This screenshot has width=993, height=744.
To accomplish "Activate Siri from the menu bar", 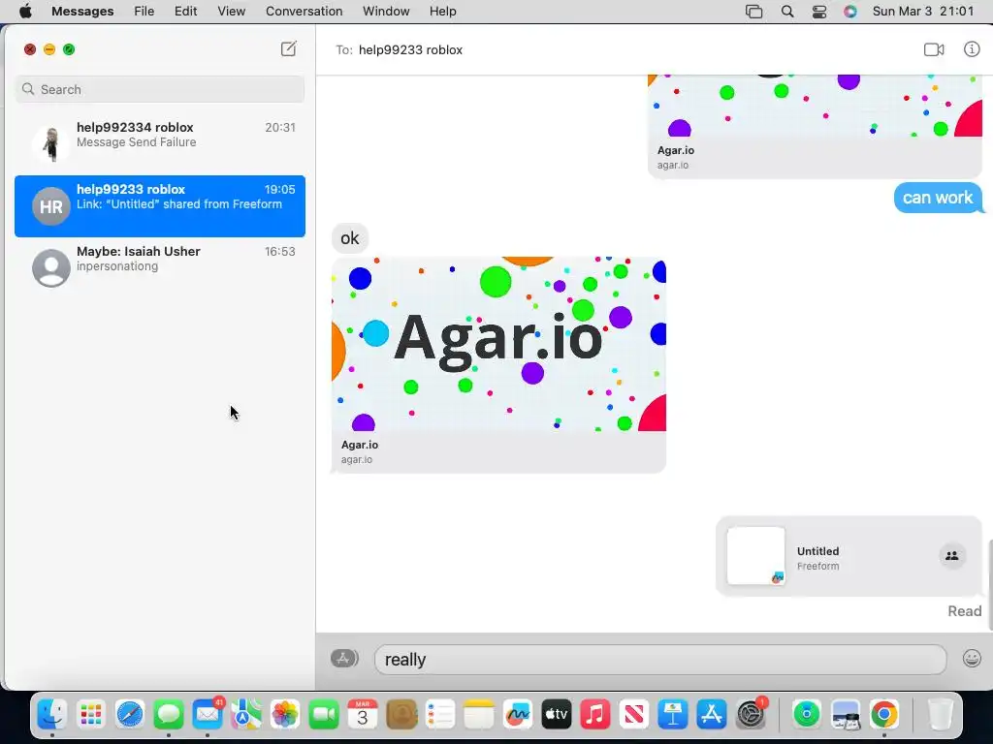I will [849, 12].
